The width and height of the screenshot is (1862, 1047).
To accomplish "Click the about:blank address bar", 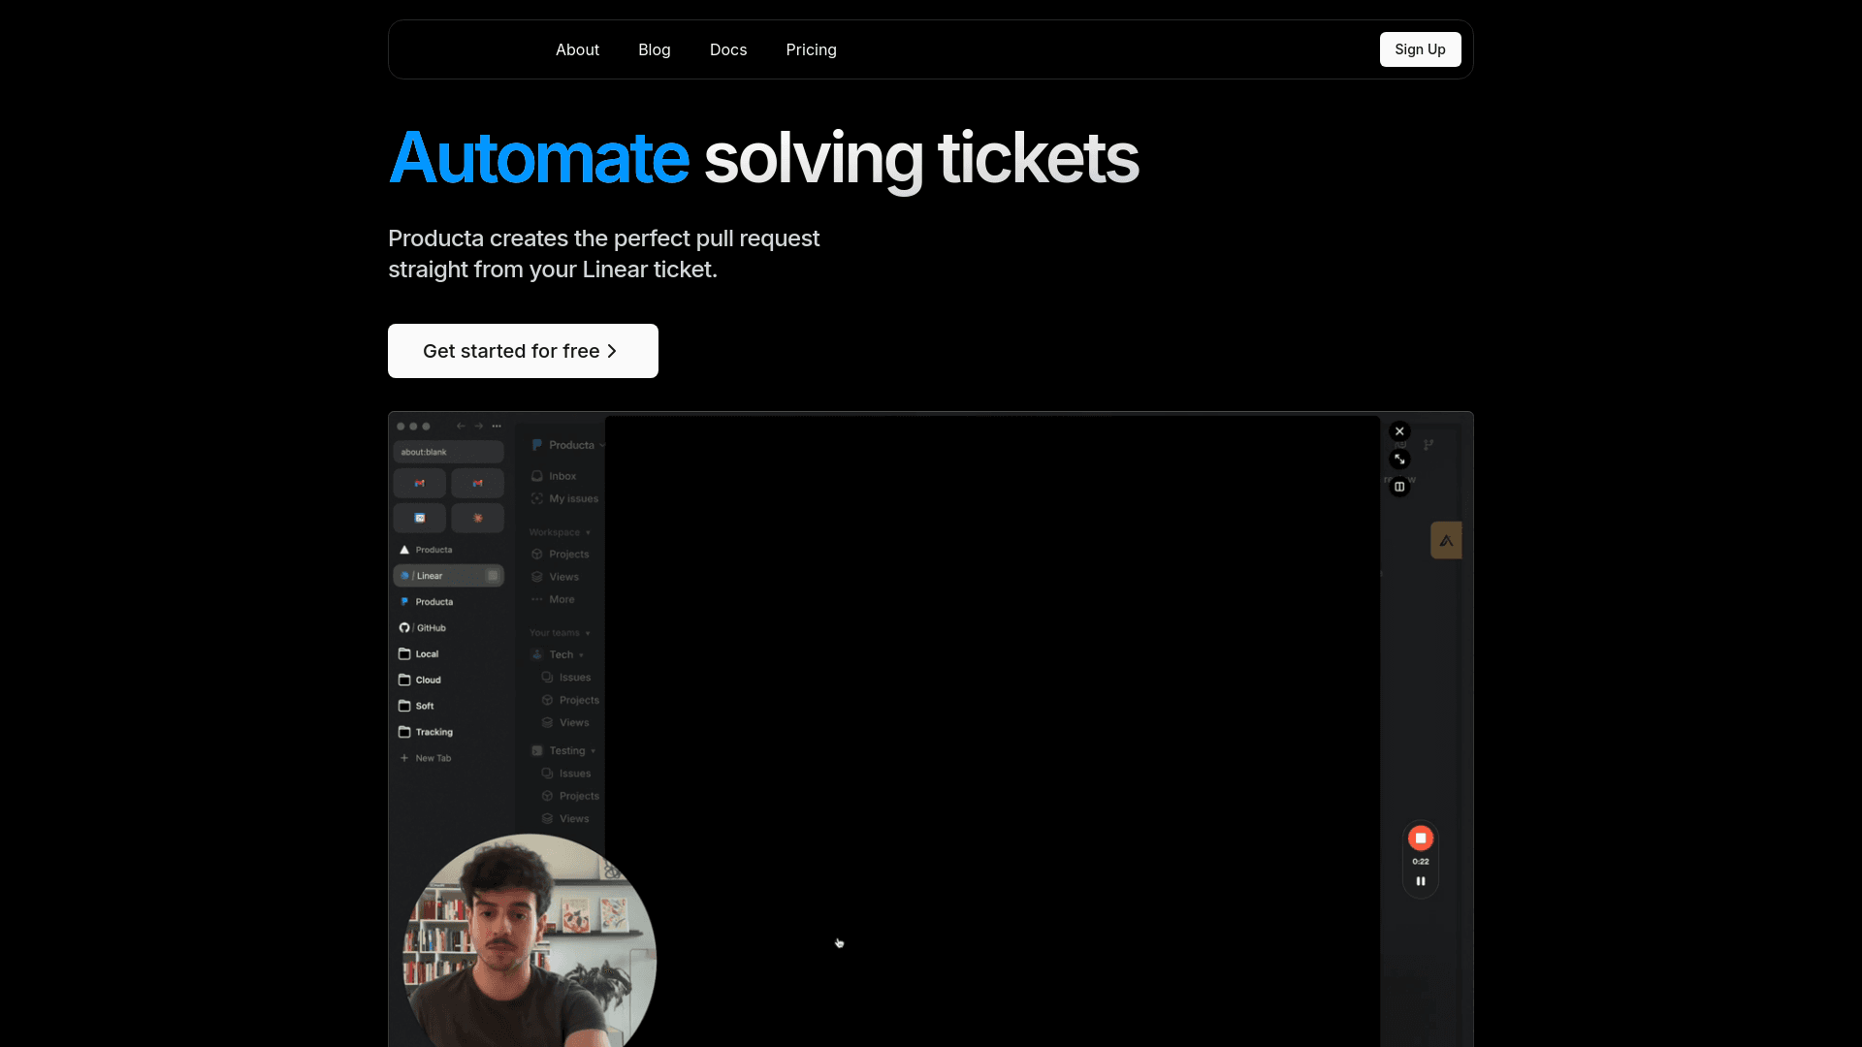I will 448,452.
